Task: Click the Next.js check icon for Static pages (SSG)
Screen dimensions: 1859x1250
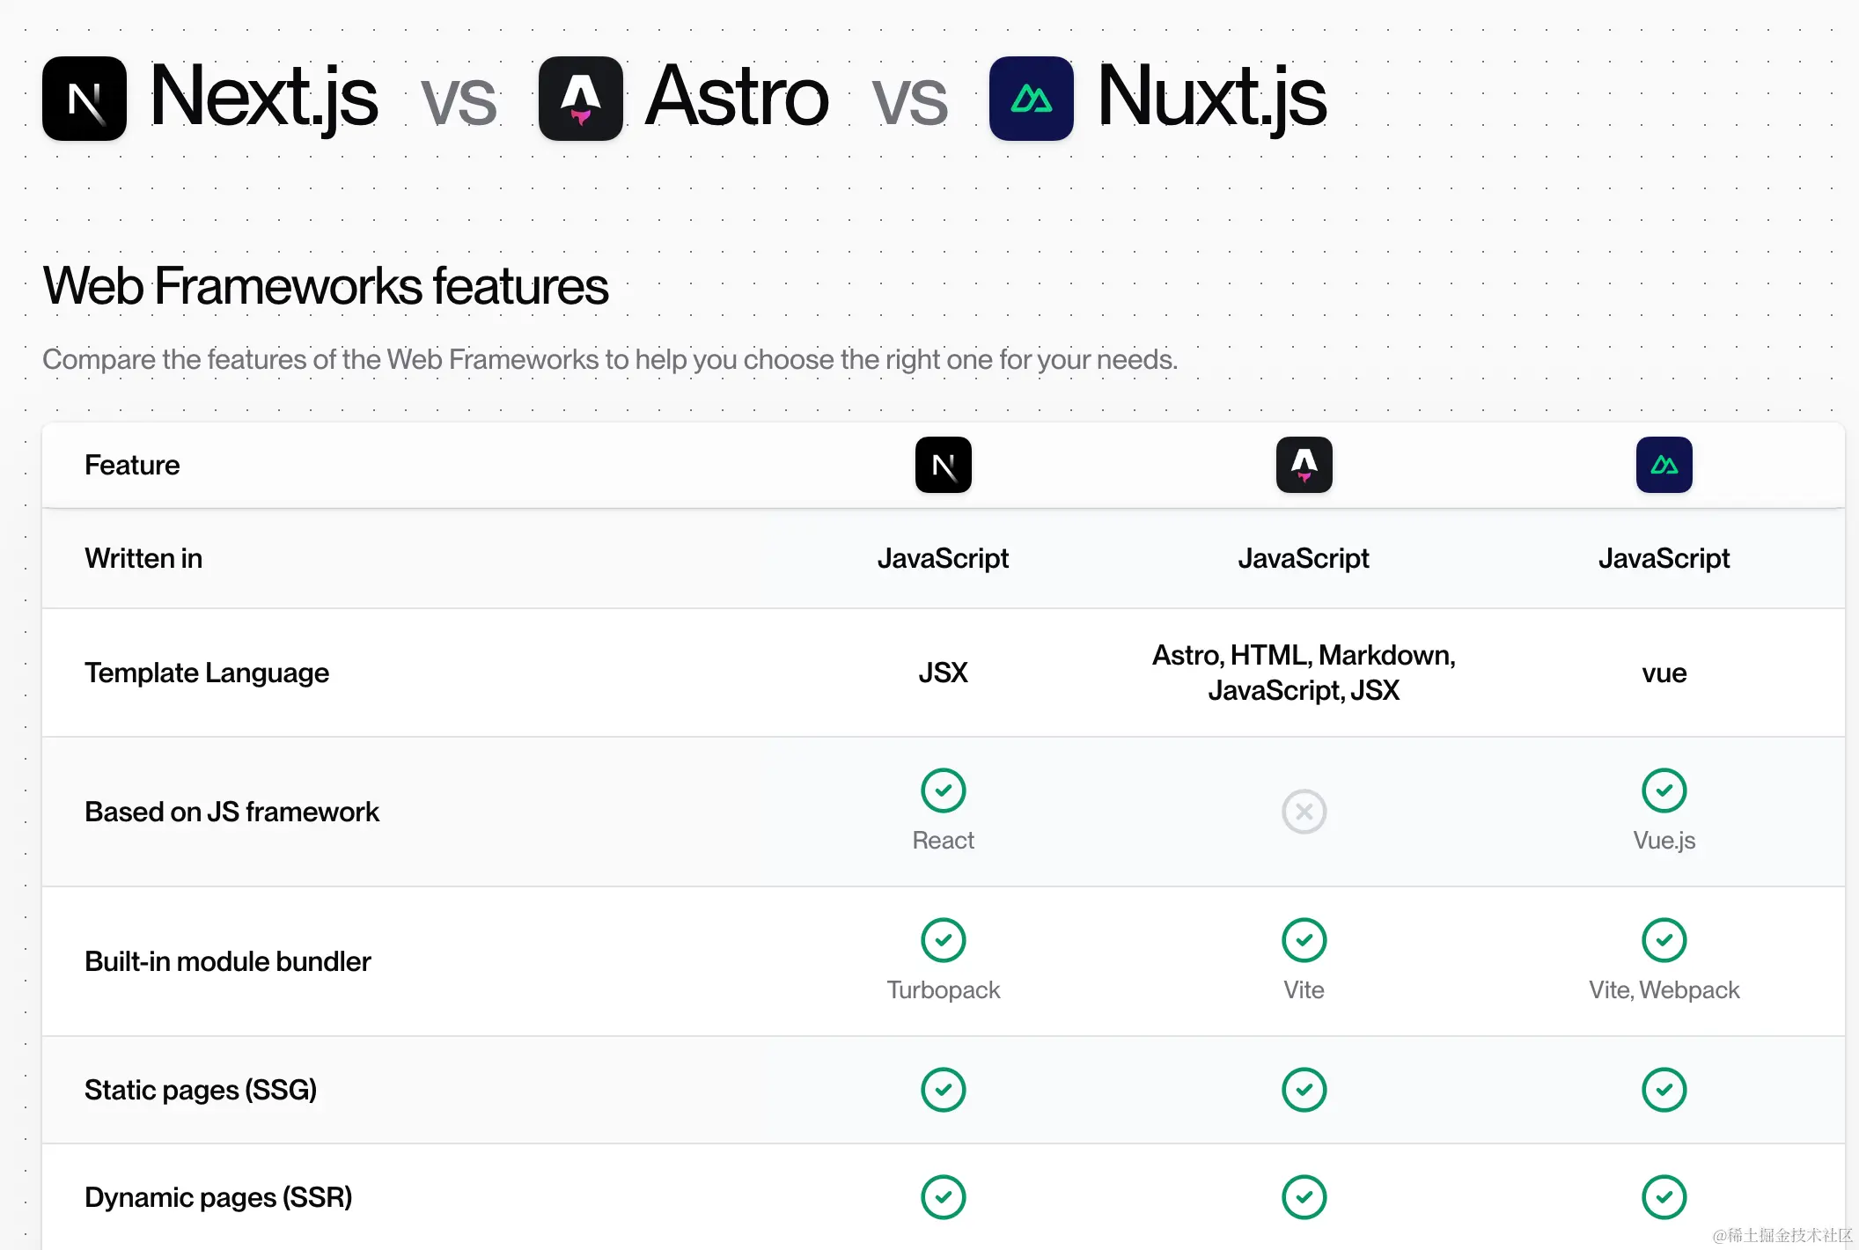Action: 944,1090
